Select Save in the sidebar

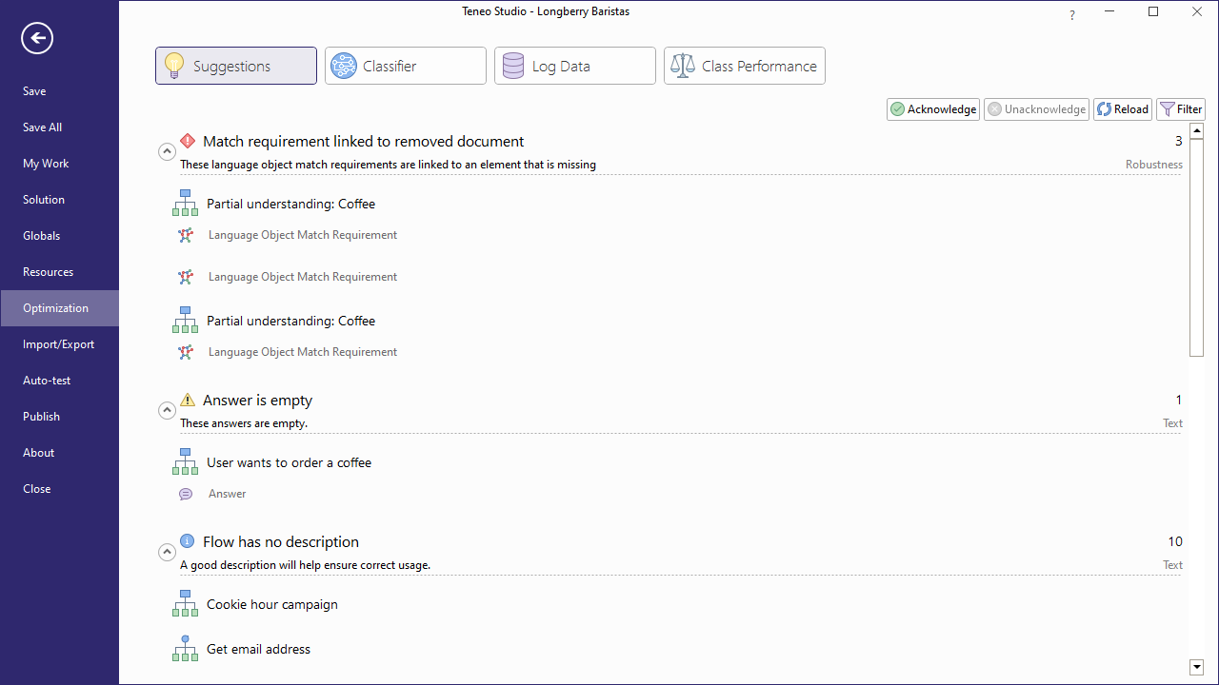coord(59,91)
